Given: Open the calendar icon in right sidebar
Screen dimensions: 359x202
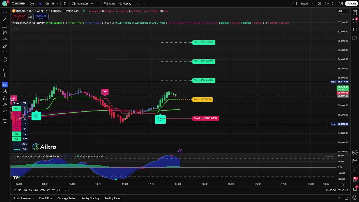Looking at the screenshot, I should click(x=355, y=161).
